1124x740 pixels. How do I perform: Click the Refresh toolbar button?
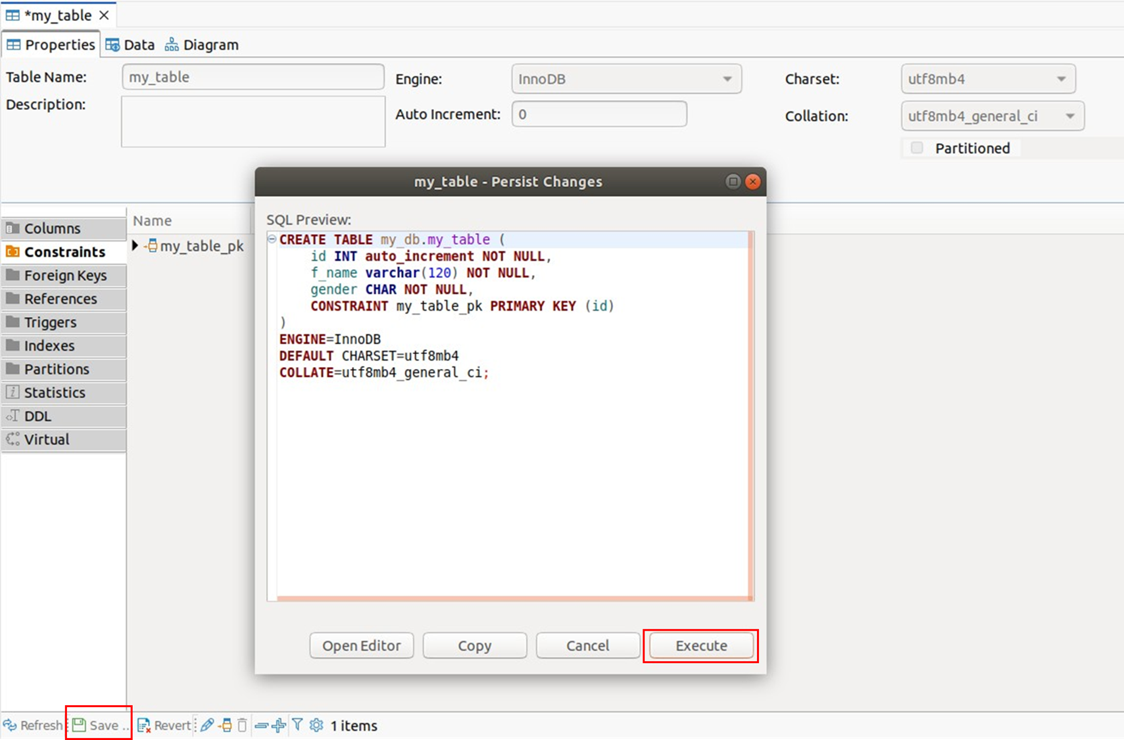point(33,726)
